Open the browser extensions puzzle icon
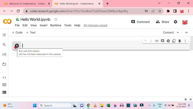193x109 pixels. click(x=168, y=11)
